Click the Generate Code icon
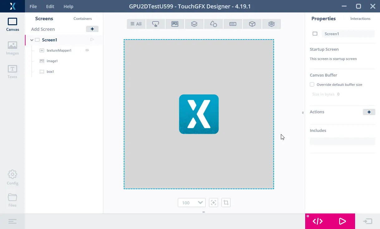The image size is (380, 229). pyautogui.click(x=317, y=221)
